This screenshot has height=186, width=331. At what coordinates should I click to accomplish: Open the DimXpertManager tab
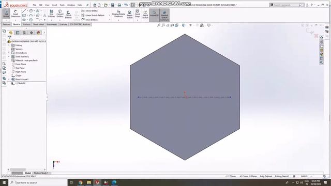click(31, 33)
